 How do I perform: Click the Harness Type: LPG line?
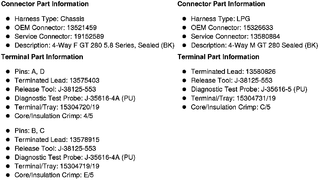(x=220, y=19)
